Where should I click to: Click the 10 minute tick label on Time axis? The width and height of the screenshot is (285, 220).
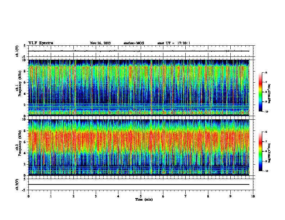click(x=253, y=196)
